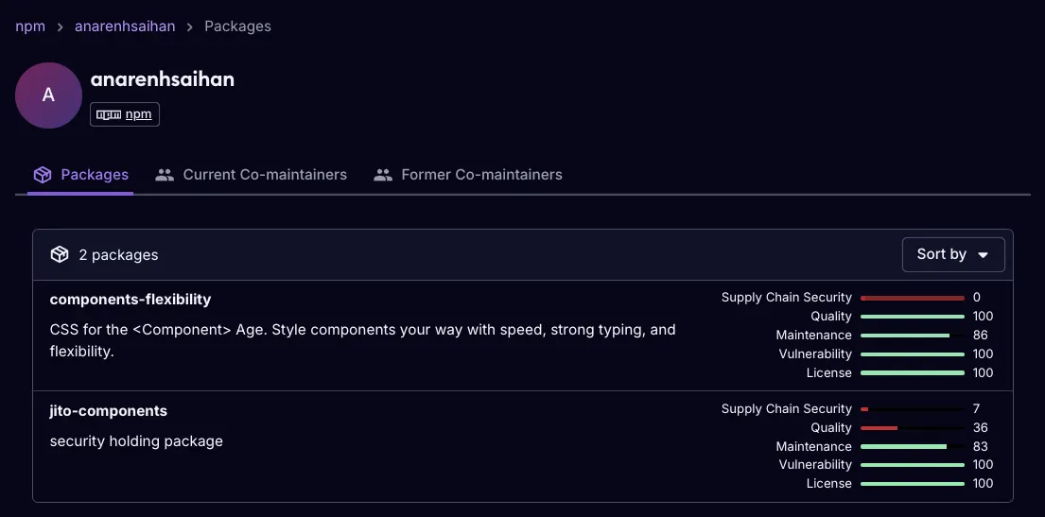The image size is (1045, 517).
Task: Click the Former Co-maintainers people icon
Action: pos(383,175)
